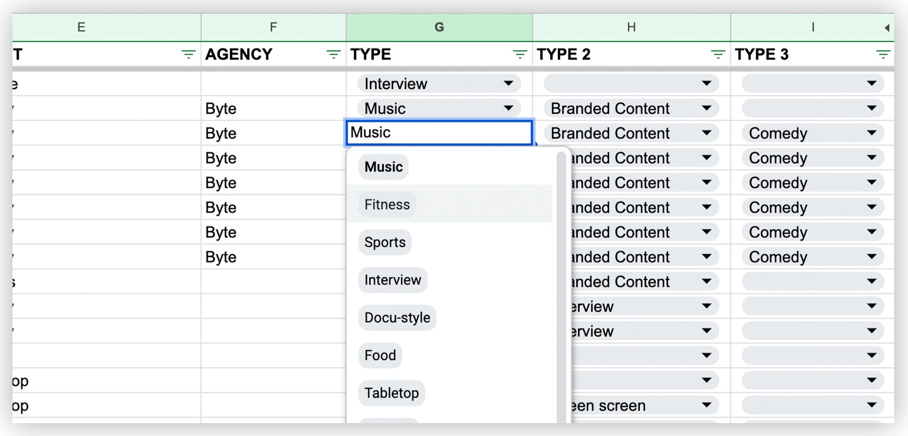
Task: Expand the Music chip dropdown arrow above the edited cell
Action: (x=508, y=108)
